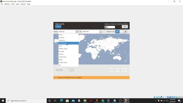Open the volume control in tray

click(x=164, y=100)
